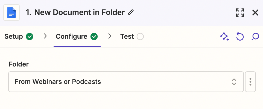The width and height of the screenshot is (263, 109).
Task: Open the Folder dropdown showing From Webinars or Podcasts
Action: pos(120,82)
